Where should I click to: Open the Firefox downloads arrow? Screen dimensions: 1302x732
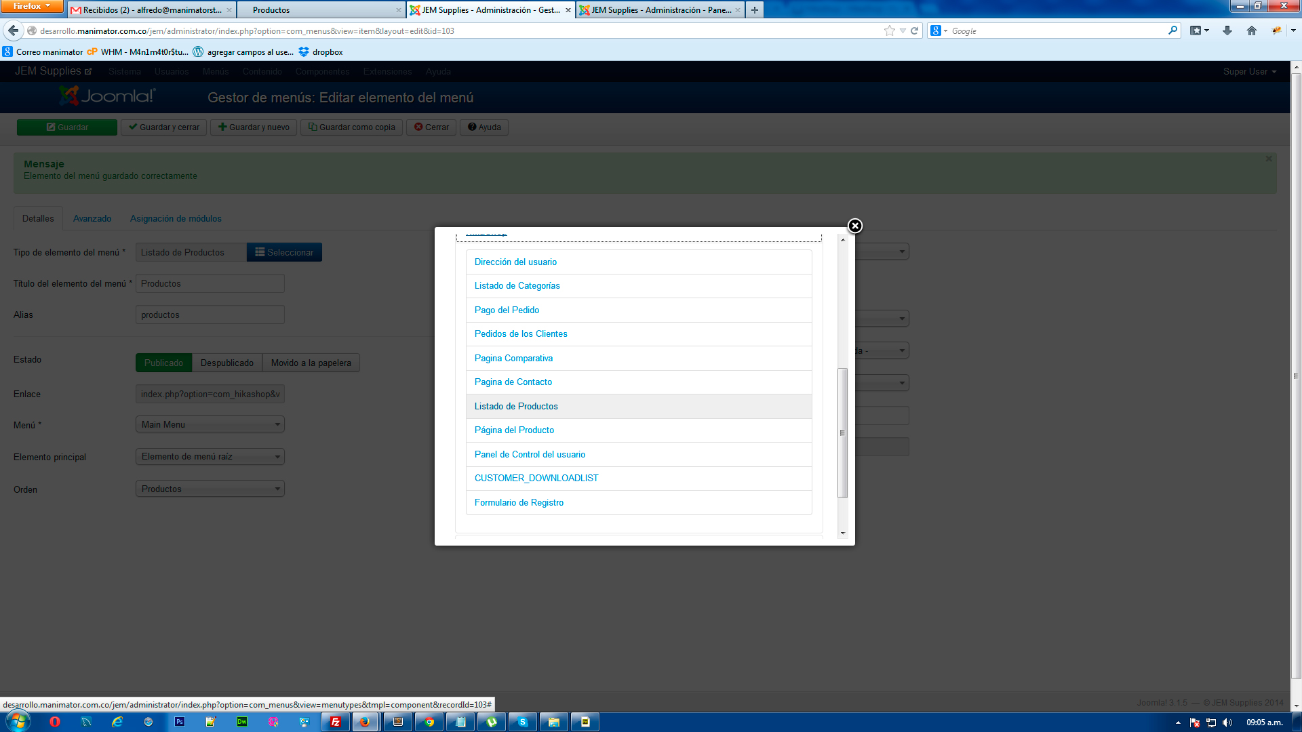tap(1227, 30)
